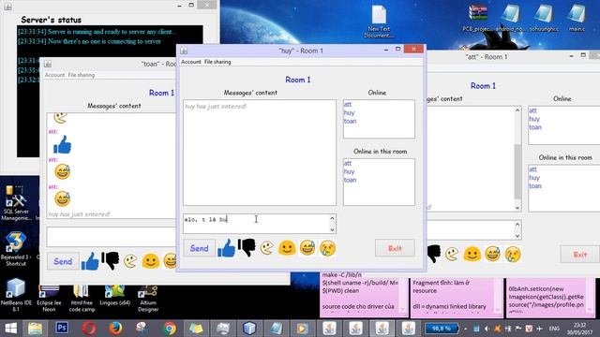Click 'huy has just entered!' in huy's messages
The height and width of the screenshot is (337, 600).
coord(216,106)
